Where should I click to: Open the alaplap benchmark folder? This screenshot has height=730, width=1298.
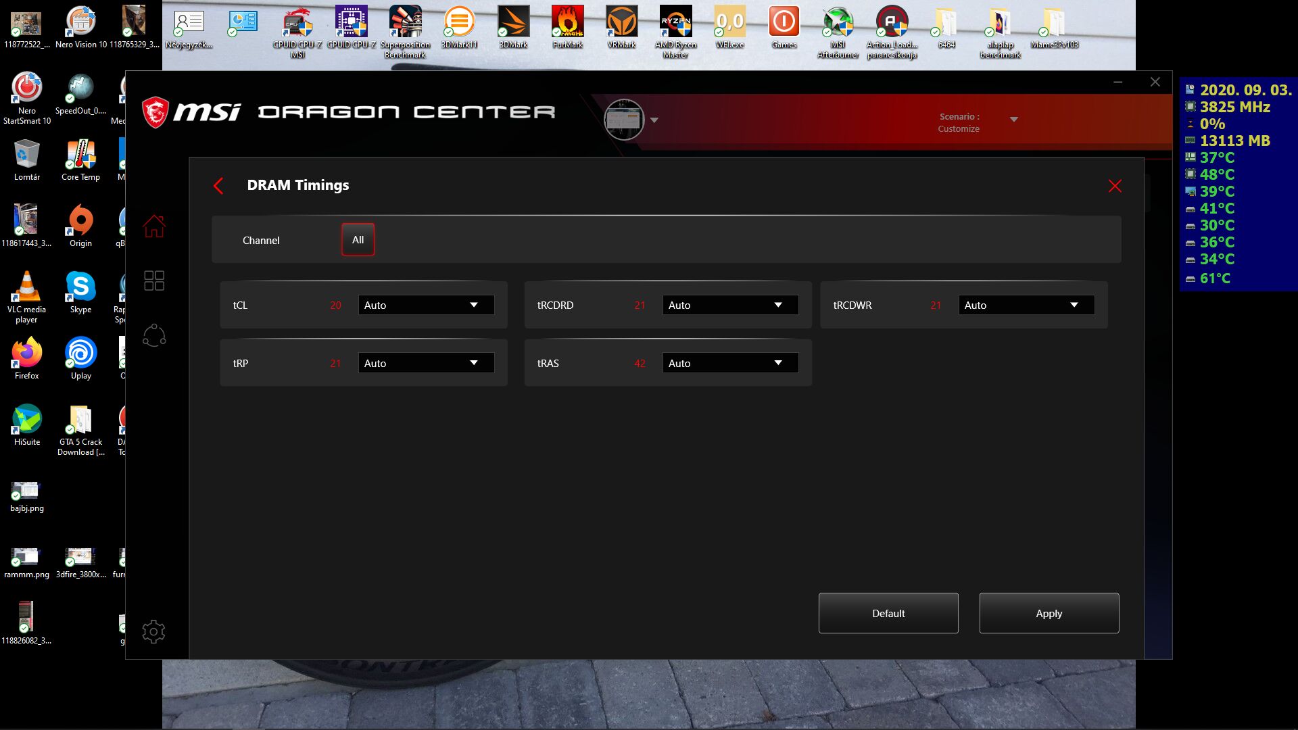(1001, 32)
